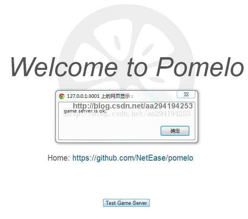Click the bold blog.csdn.net watermark text
The width and height of the screenshot is (248, 219).
pos(133,106)
